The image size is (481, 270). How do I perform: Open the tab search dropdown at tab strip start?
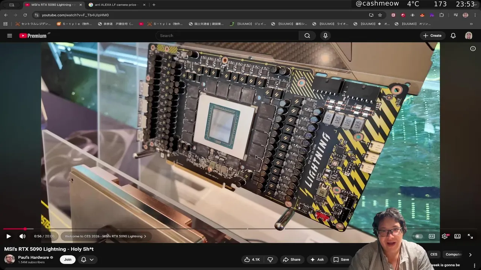[x=12, y=5]
